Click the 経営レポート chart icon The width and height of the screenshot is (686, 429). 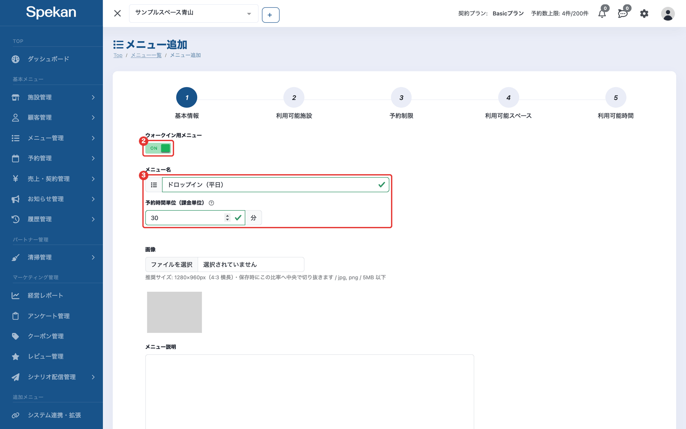15,296
